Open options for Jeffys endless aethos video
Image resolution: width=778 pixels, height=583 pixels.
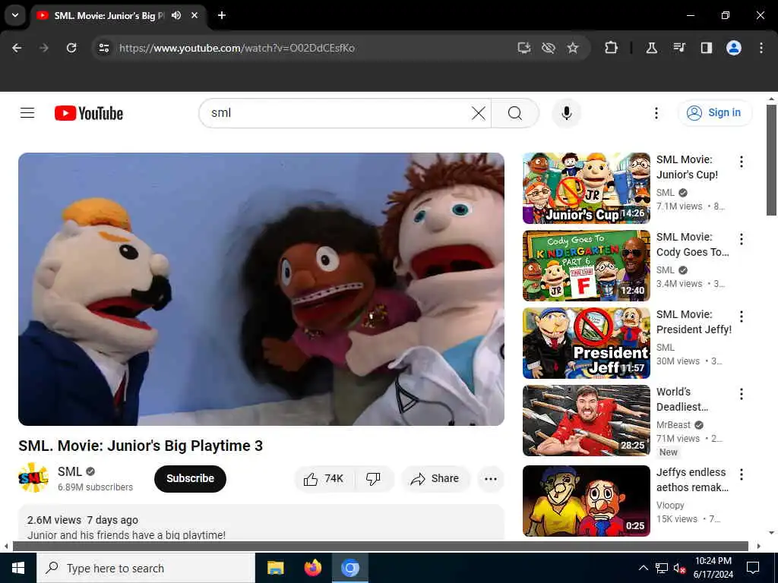point(742,474)
